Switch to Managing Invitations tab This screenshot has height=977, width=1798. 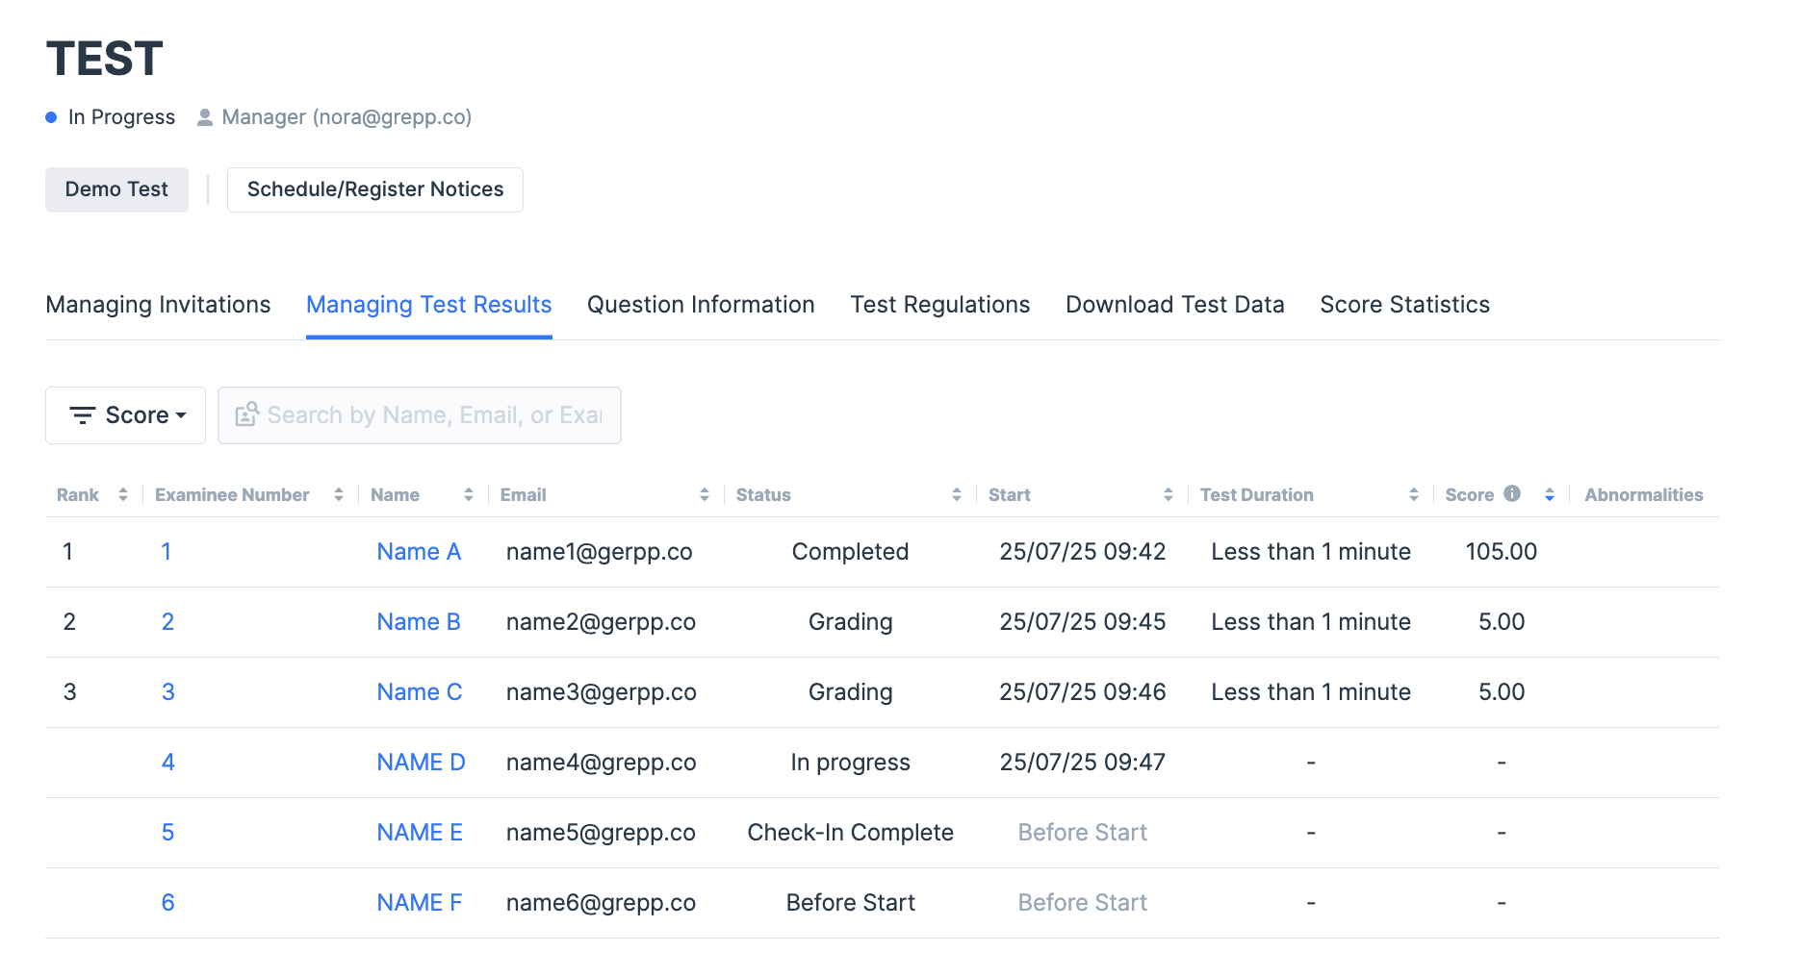(158, 305)
